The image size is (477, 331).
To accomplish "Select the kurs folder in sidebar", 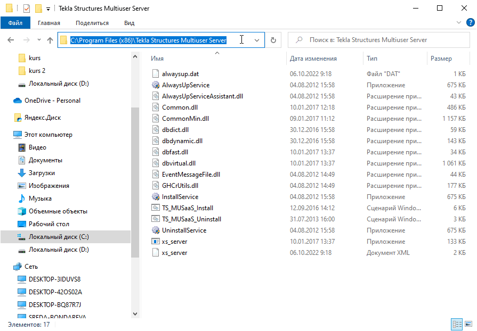I will click(x=34, y=58).
